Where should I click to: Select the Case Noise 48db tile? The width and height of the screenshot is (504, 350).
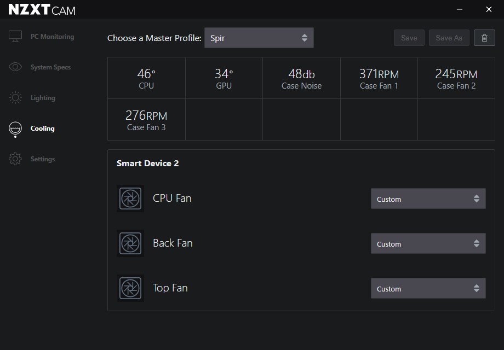point(301,78)
